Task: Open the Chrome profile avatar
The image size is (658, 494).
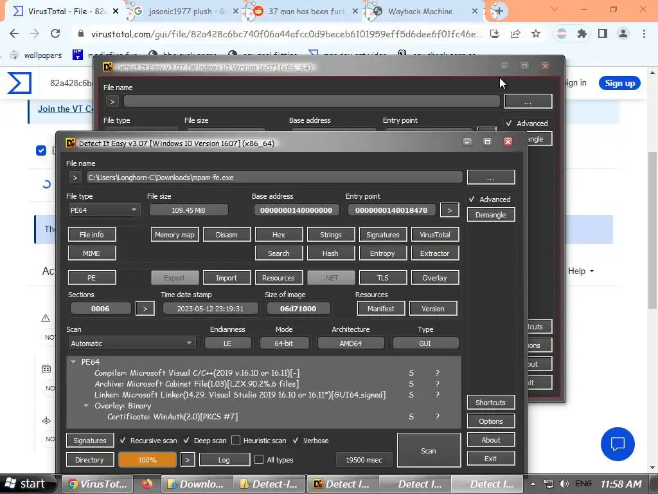Action: pos(623,33)
